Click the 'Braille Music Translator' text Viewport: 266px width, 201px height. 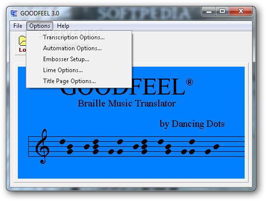pos(127,103)
